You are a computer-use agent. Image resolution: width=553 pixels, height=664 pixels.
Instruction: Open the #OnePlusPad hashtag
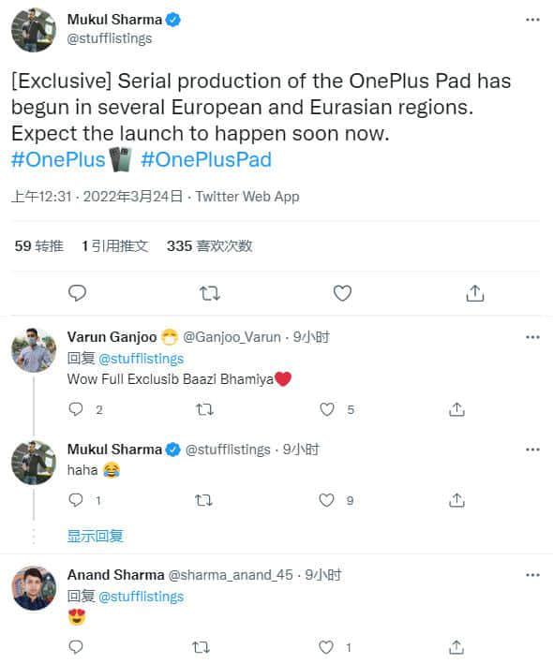point(206,159)
